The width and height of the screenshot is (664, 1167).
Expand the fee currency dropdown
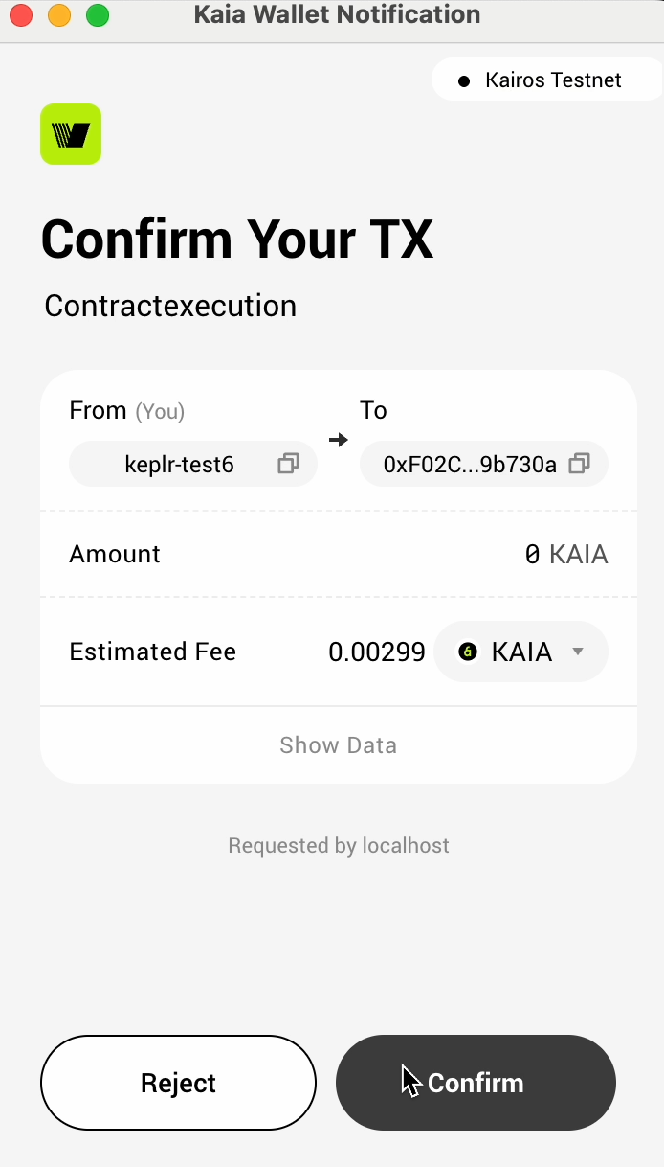click(x=578, y=652)
